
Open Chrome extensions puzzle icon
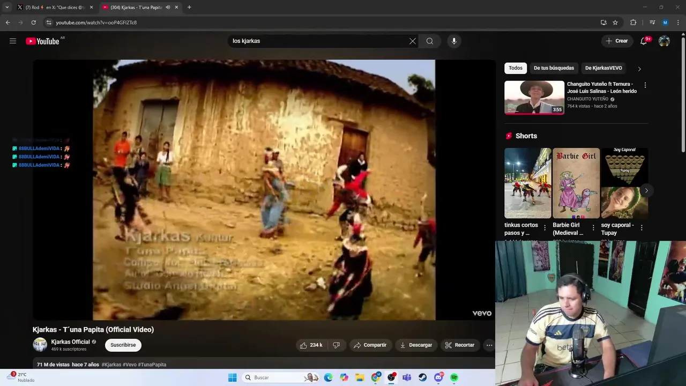point(633,23)
